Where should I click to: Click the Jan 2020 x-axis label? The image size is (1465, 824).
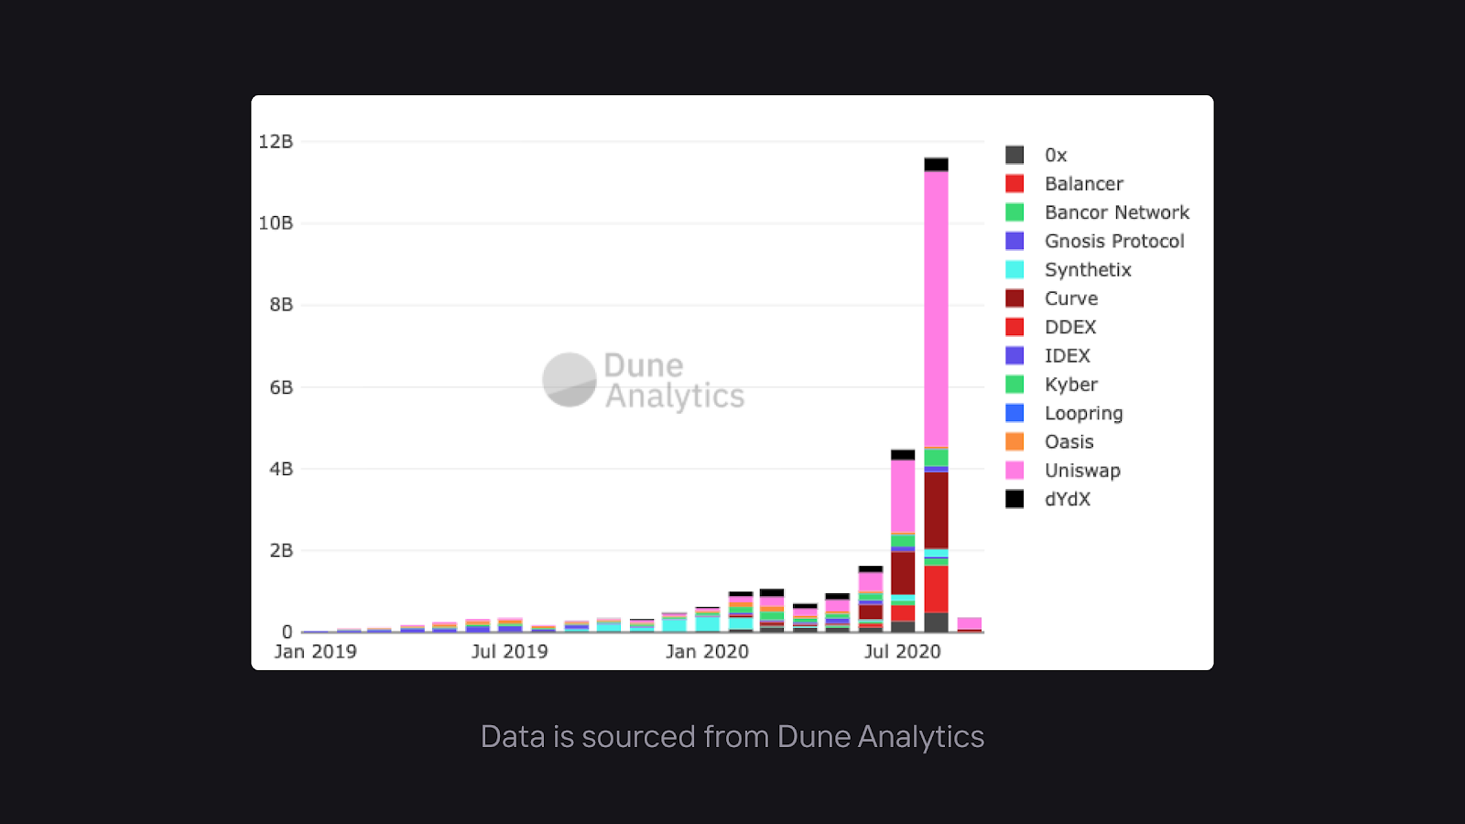pos(707,651)
